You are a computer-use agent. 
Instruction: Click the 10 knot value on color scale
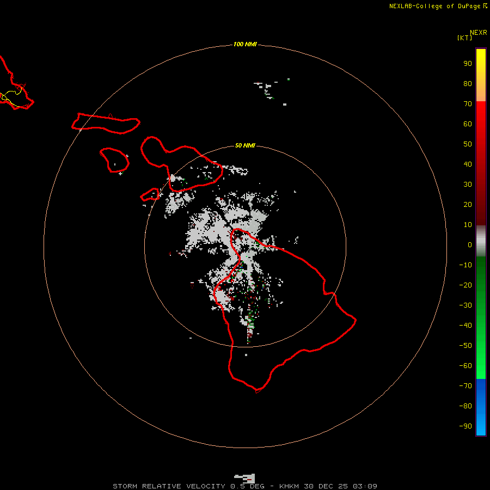click(x=468, y=225)
